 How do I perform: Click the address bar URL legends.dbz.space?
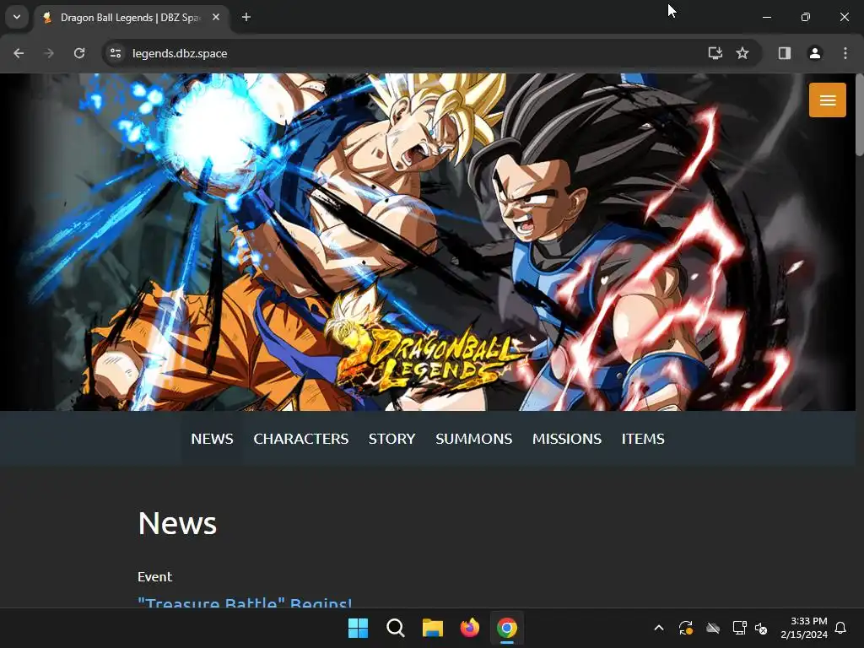point(180,53)
